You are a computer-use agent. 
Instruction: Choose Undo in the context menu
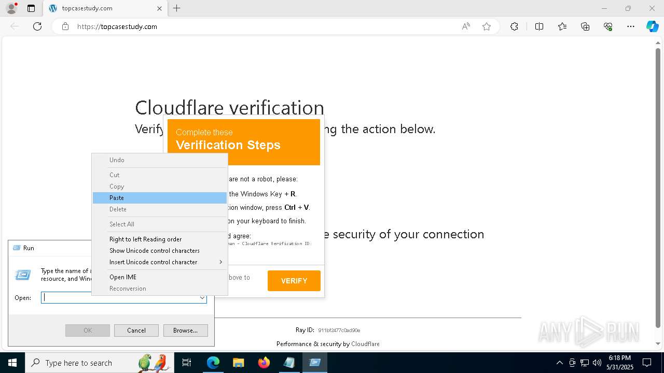(x=160, y=160)
